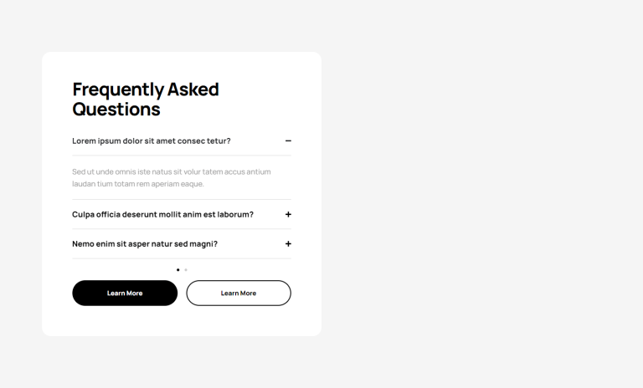The height and width of the screenshot is (388, 643).
Task: Click the plus icon beside "Culpa officia deserunt"
Action: pyautogui.click(x=288, y=215)
